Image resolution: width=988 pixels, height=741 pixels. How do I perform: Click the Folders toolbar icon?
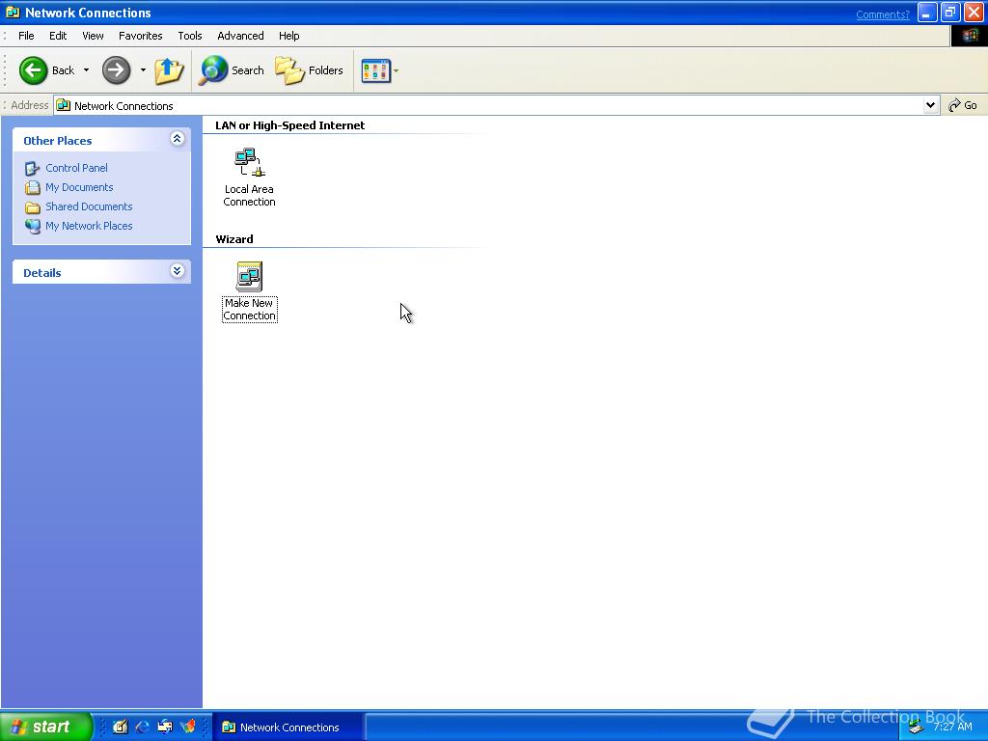pyautogui.click(x=309, y=69)
